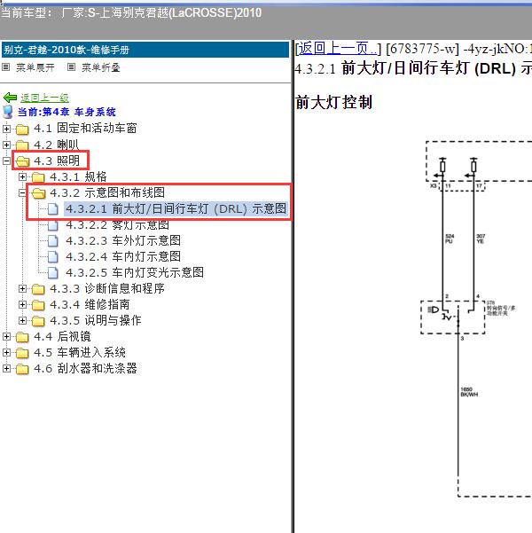This screenshot has height=533, width=532.
Task: Click the page icon for 4.3.2.2 雾灯示意图
Action: point(52,225)
